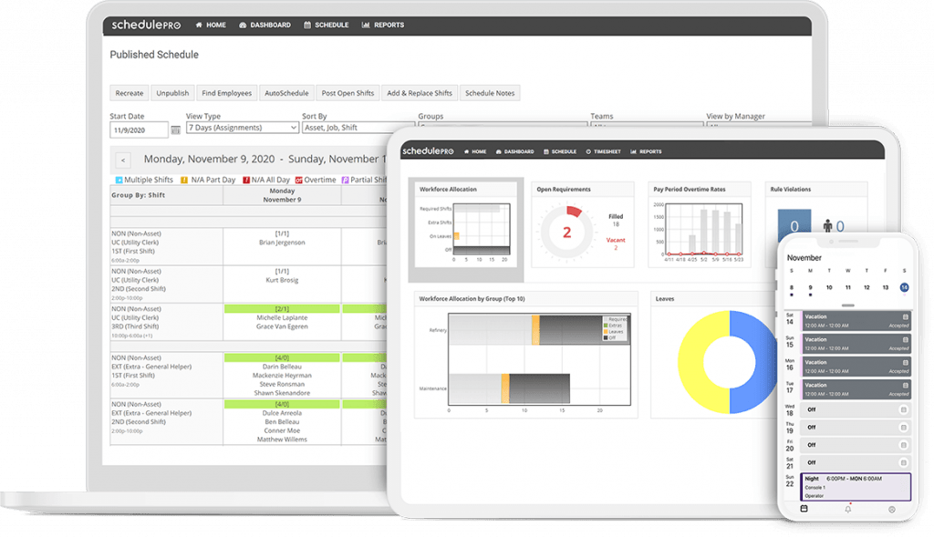The height and width of the screenshot is (538, 934).
Task: Click yellow segment of the Leaves donut chart
Action: (x=703, y=362)
